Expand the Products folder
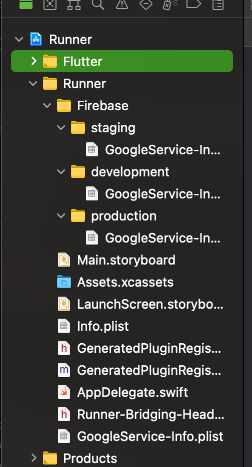 [33, 458]
